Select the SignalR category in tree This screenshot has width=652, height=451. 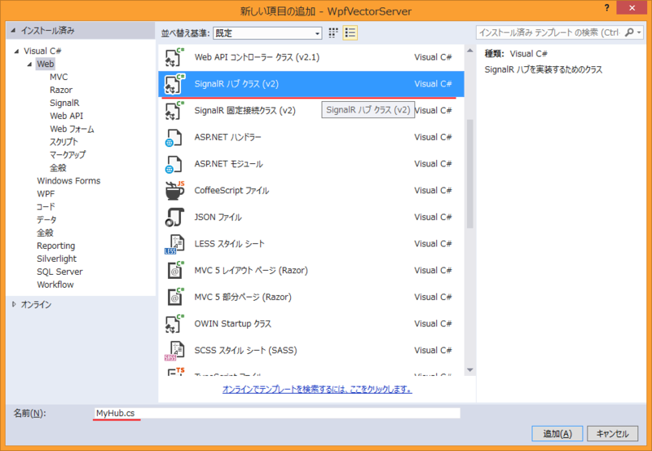click(x=64, y=103)
